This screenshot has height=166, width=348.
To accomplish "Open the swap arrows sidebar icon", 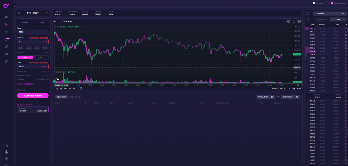I will (6, 17).
